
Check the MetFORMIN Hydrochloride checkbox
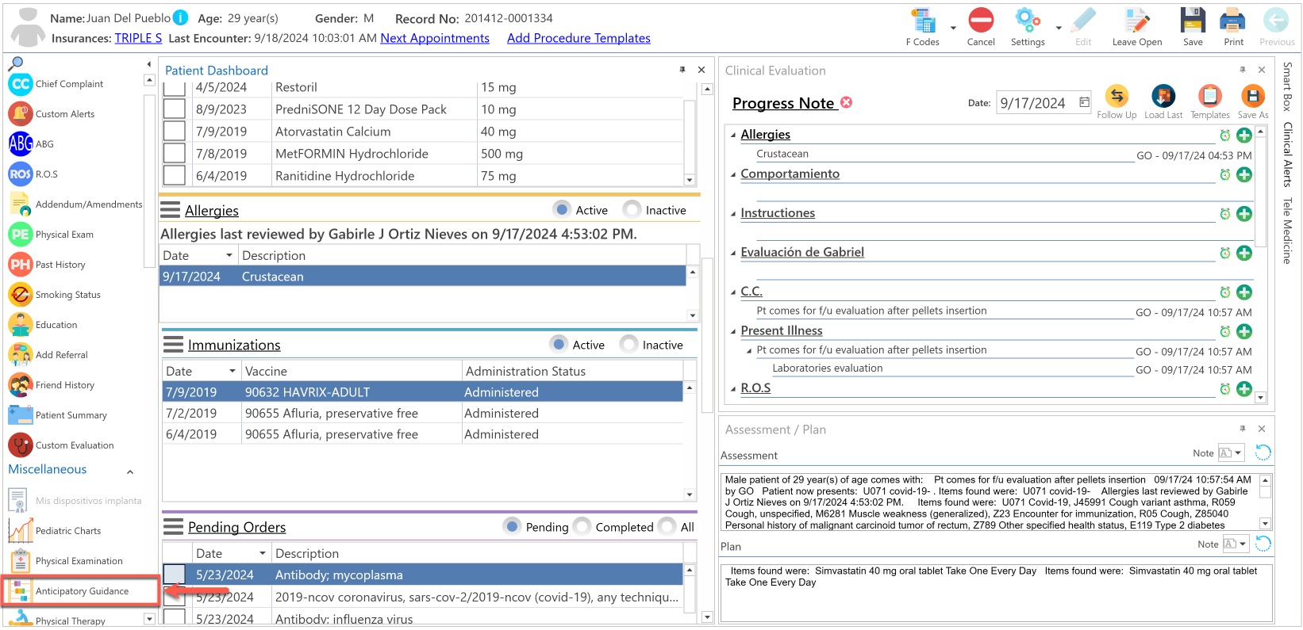pyautogui.click(x=174, y=154)
